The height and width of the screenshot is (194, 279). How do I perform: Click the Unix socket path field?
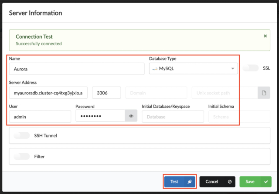pyautogui.click(x=225, y=93)
